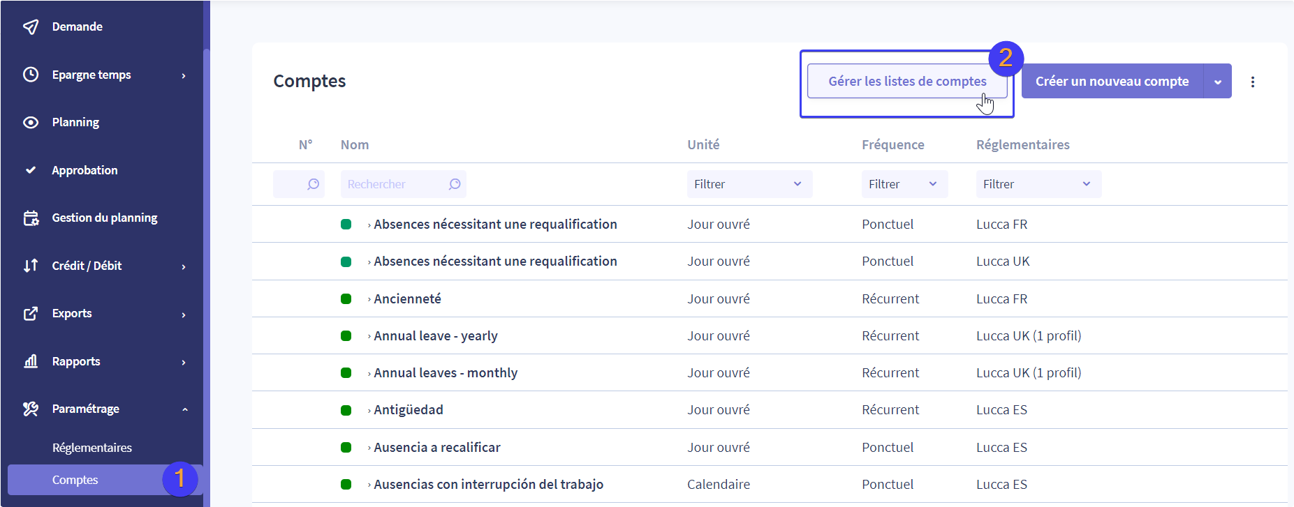This screenshot has width=1294, height=507.
Task: Click the Planning eye icon
Action: (31, 122)
